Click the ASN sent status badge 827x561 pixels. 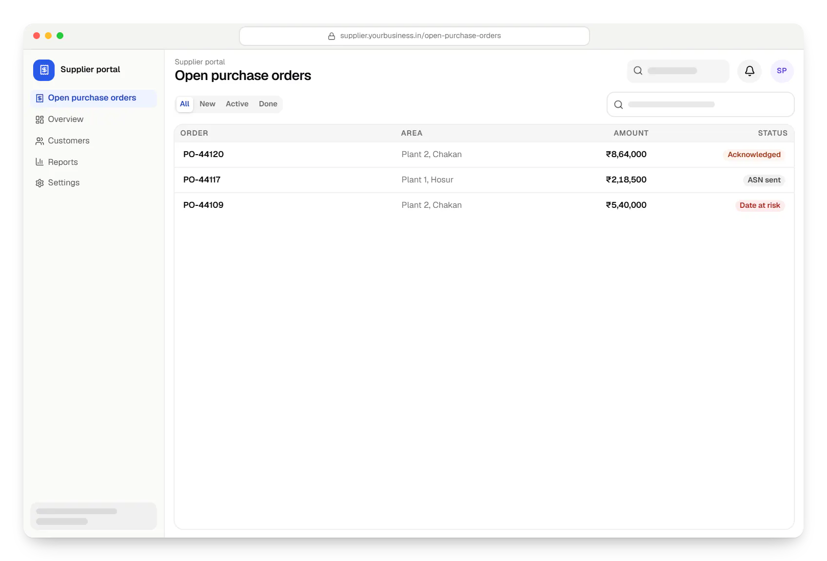(764, 180)
